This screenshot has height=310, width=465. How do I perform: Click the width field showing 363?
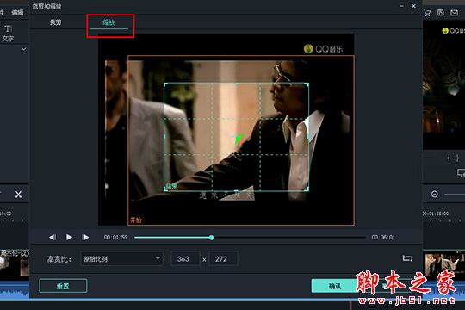(x=185, y=258)
